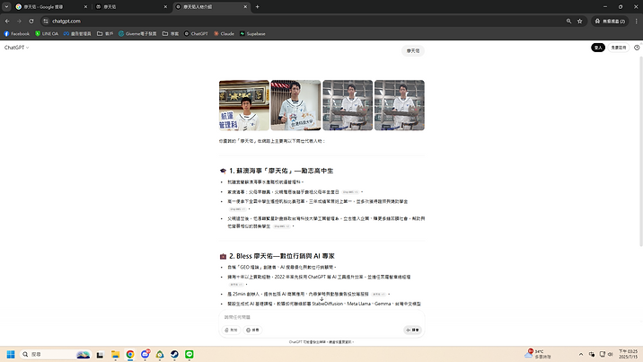Open the first image thumbnail

point(244,106)
